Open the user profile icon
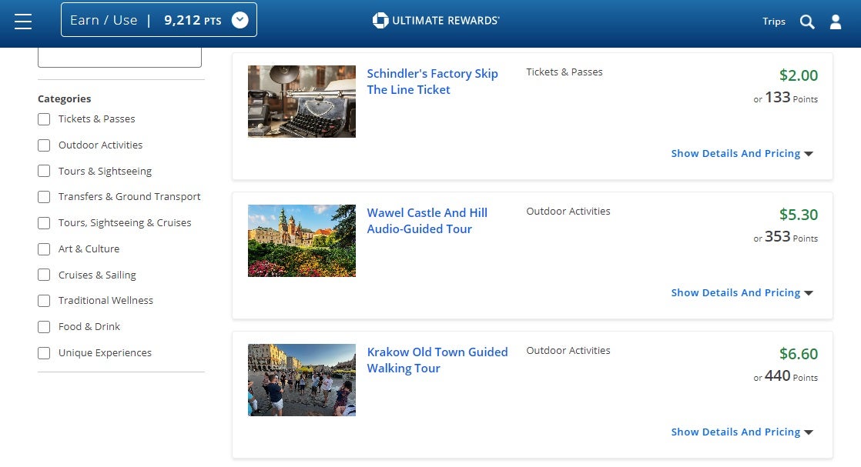 point(836,22)
